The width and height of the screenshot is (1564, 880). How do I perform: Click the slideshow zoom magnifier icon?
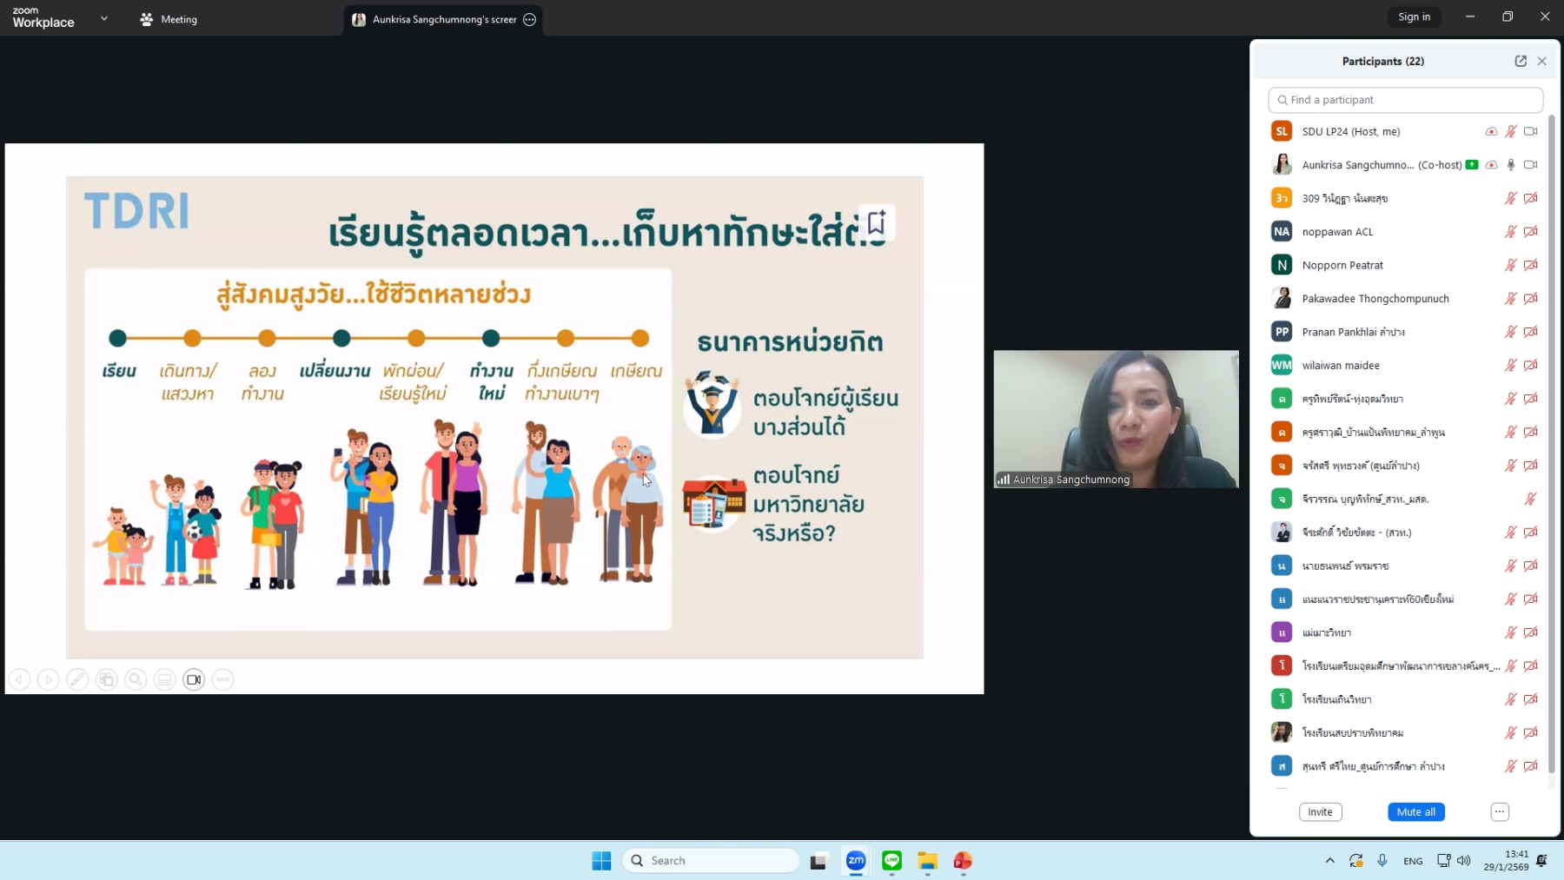136,679
